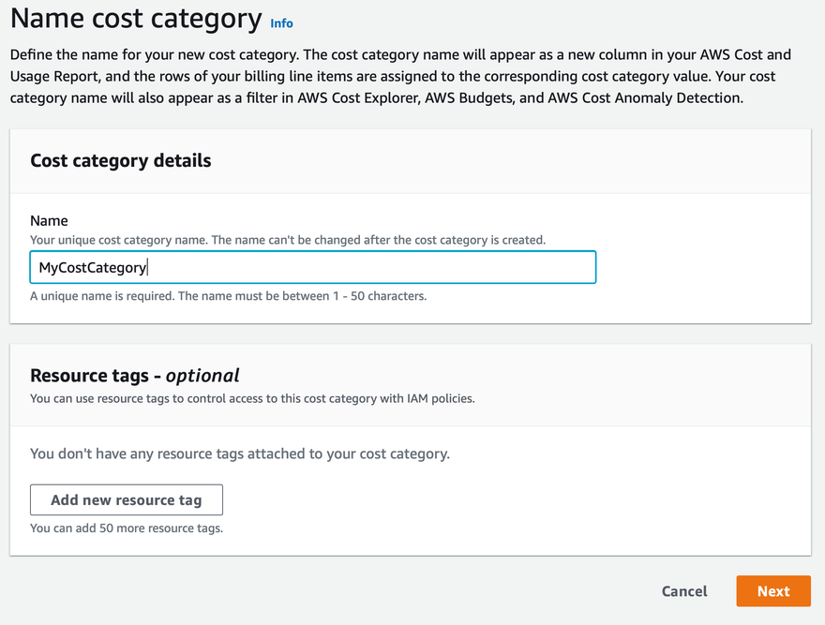Select the 'Cost category details' section heading
The height and width of the screenshot is (625, 825).
pos(121,160)
